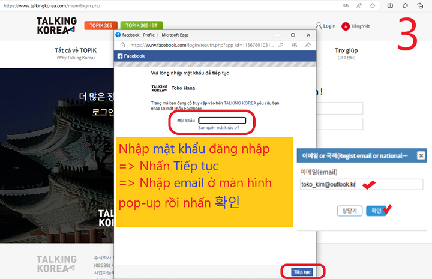This screenshot has height=279, width=432.
Task: Click Read aloud icon in Facebook popup
Action: [x=308, y=45]
